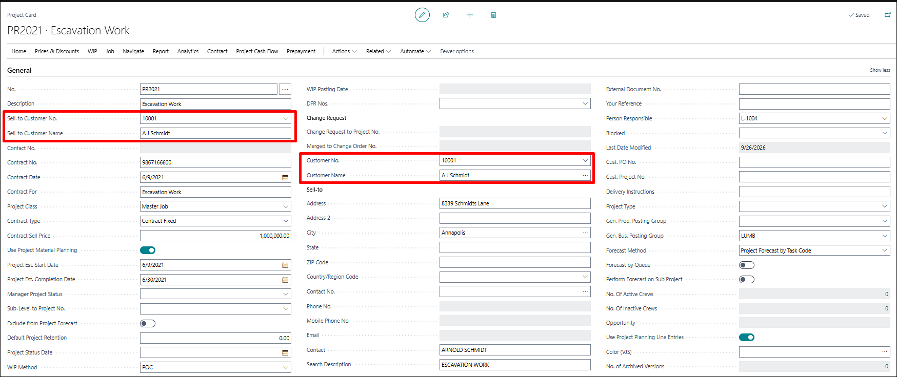Open the Prices & Discounts menu
The height and width of the screenshot is (377, 897).
pos(57,51)
